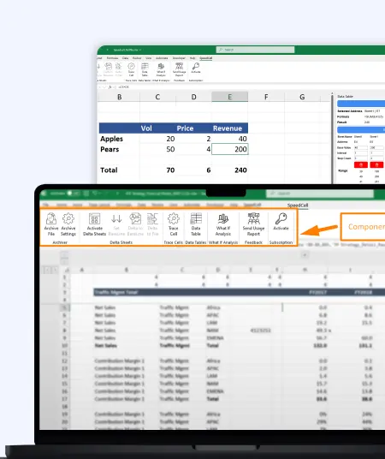The height and width of the screenshot is (459, 385).
Task: Click Send Usage Report in upper window
Action: [x=180, y=69]
